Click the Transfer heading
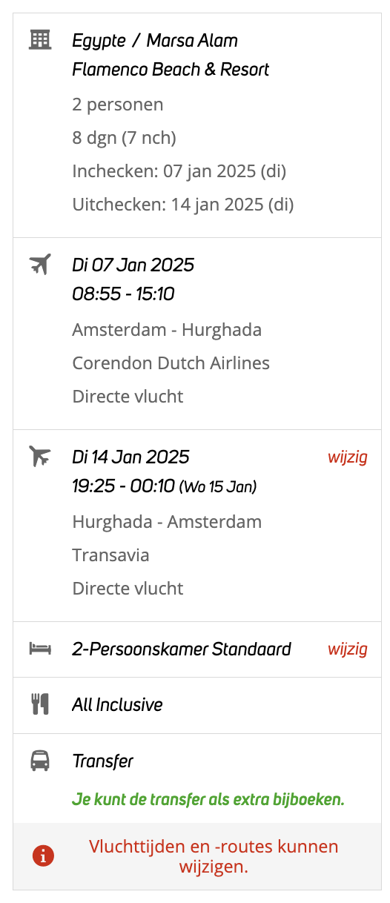Viewport: 390px width, 903px height. coord(102,761)
